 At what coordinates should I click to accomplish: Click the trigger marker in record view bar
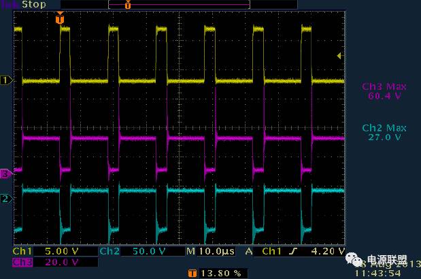(x=128, y=5)
